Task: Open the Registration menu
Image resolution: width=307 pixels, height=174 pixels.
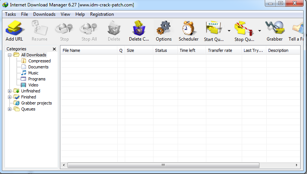Action: (102, 14)
